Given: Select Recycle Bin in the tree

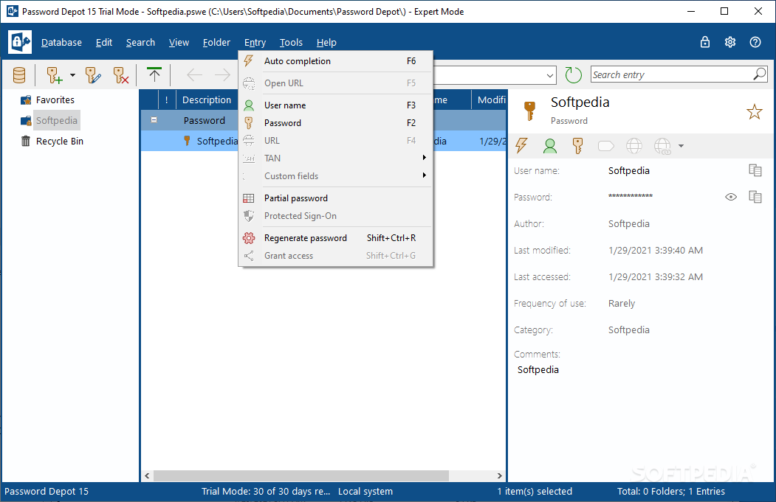Looking at the screenshot, I should pos(59,142).
